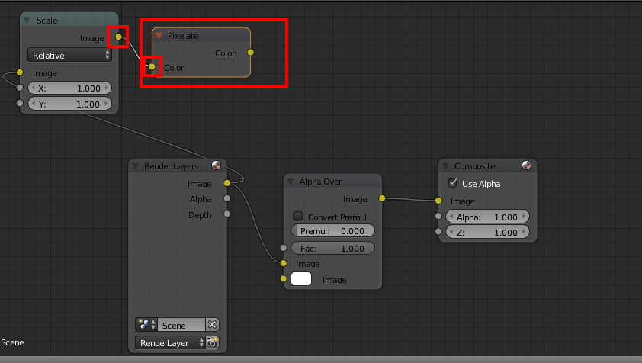Select the Composite node by its title
Viewport: 642px width, 363px height.
(x=474, y=166)
